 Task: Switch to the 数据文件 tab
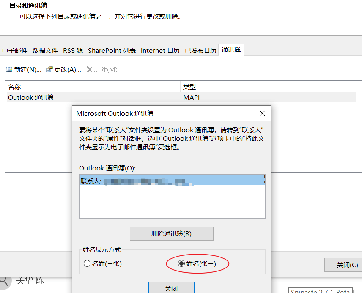45,50
